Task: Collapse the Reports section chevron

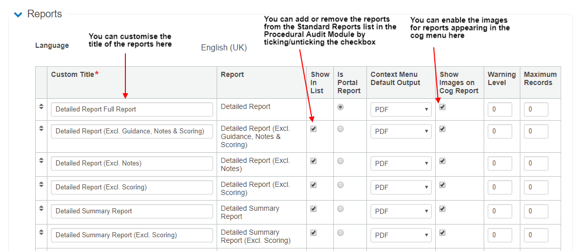Action: coord(18,15)
